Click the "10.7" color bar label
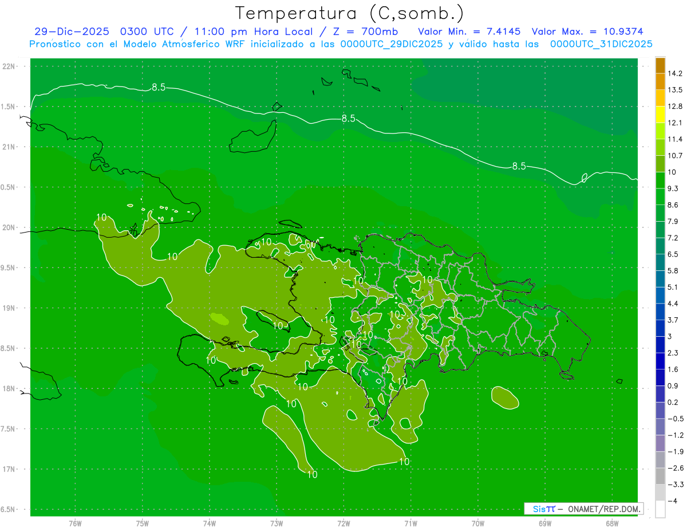The image size is (687, 531). (x=675, y=156)
